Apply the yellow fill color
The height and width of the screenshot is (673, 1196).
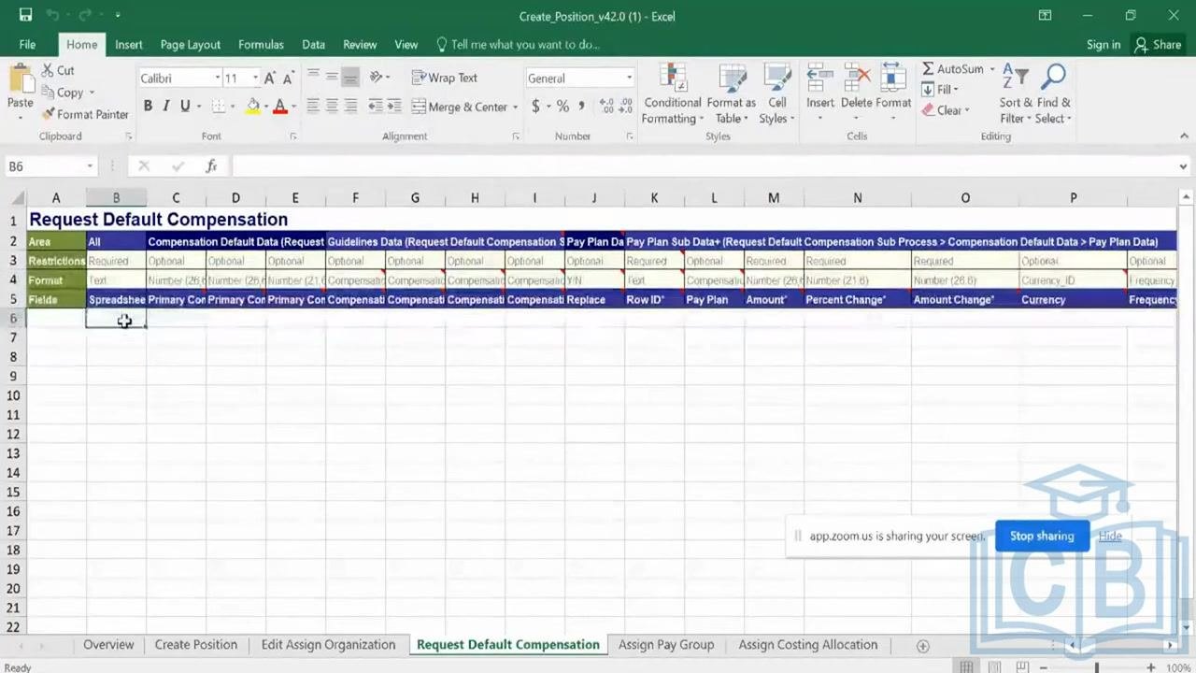point(252,107)
